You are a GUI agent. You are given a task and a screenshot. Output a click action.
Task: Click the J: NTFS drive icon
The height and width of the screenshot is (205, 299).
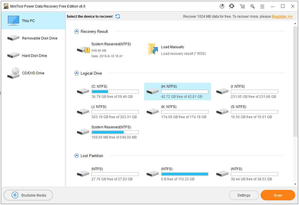pyautogui.click(x=83, y=112)
